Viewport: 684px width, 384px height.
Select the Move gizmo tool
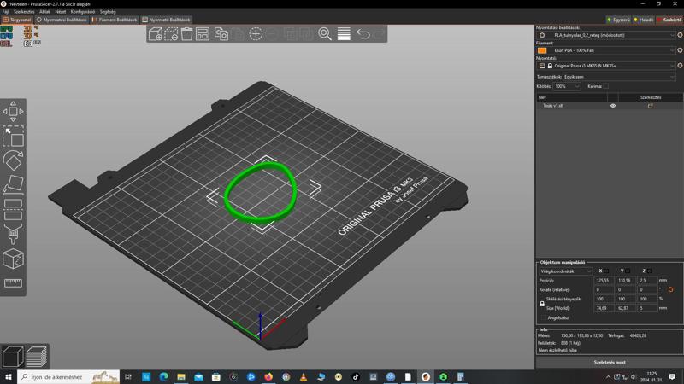tap(13, 111)
